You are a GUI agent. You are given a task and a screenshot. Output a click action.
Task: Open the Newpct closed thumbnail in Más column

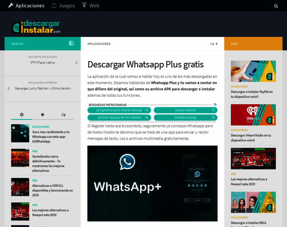tap(253, 159)
